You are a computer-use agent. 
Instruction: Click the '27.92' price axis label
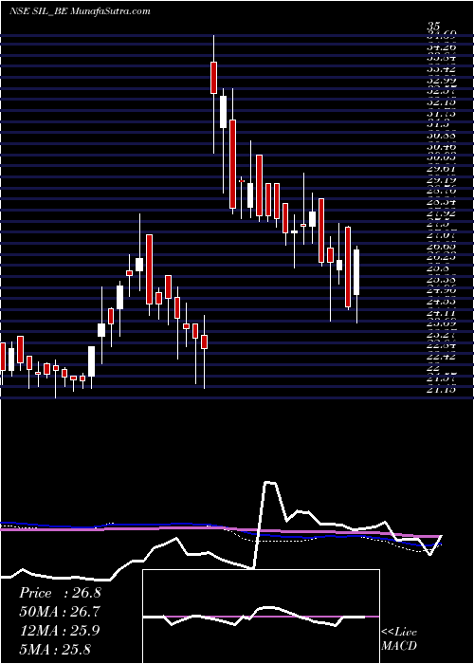[x=442, y=213]
